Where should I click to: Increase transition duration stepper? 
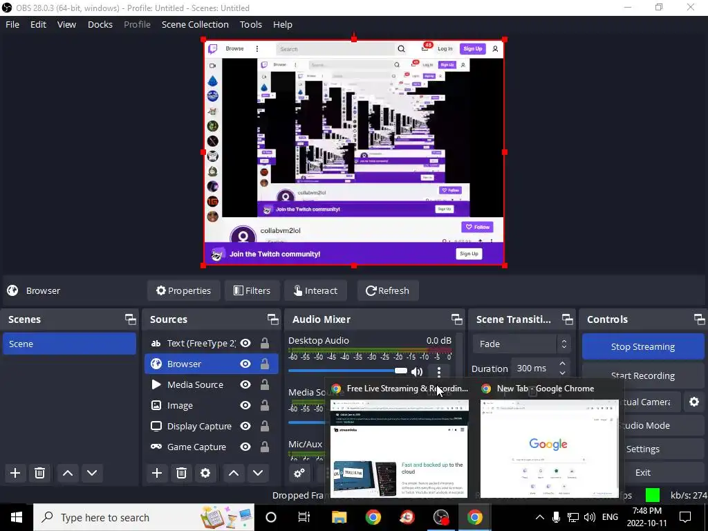563,364
